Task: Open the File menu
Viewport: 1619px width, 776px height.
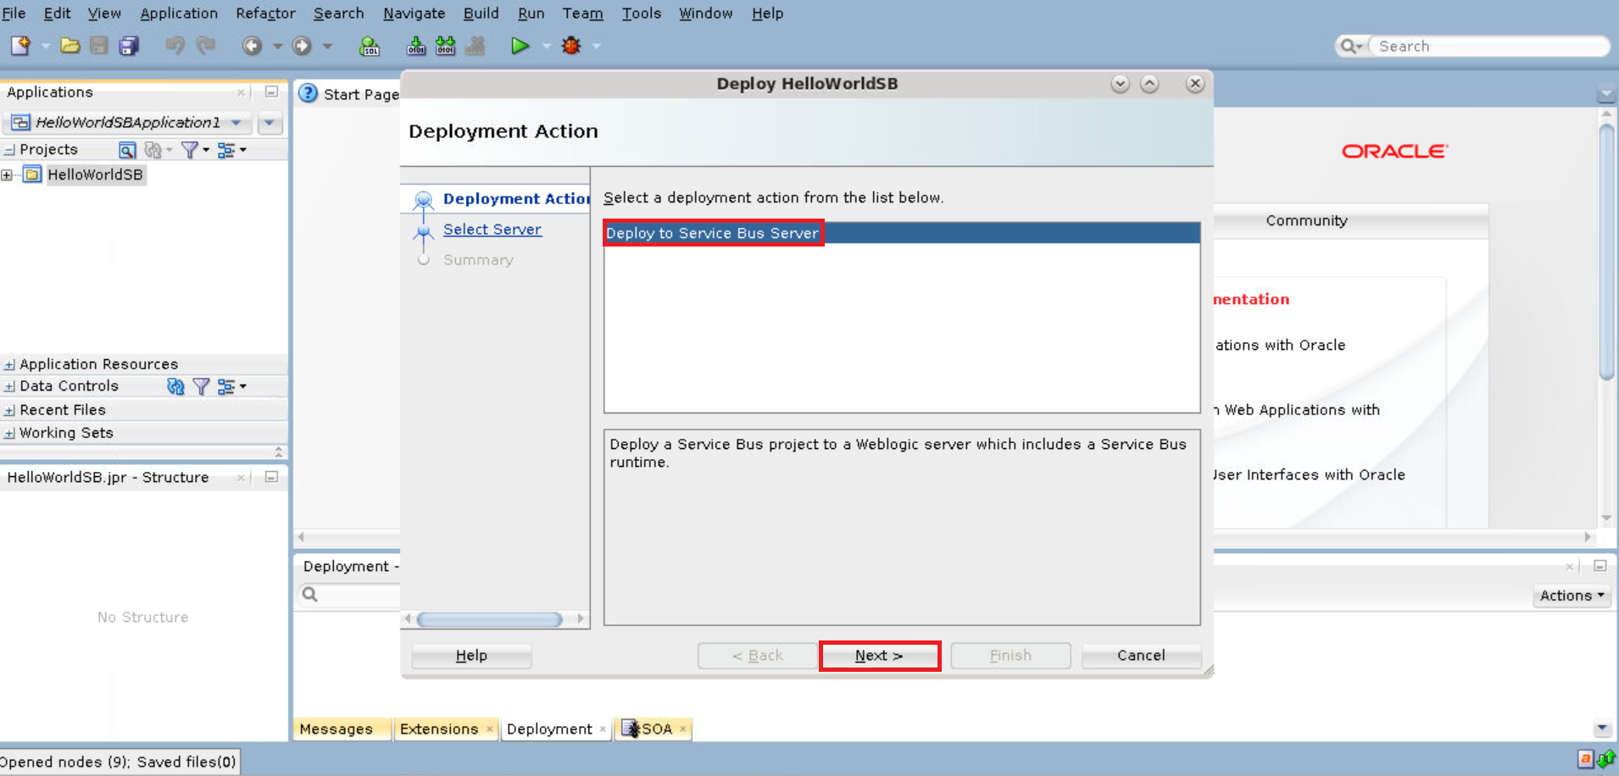Action: (14, 14)
